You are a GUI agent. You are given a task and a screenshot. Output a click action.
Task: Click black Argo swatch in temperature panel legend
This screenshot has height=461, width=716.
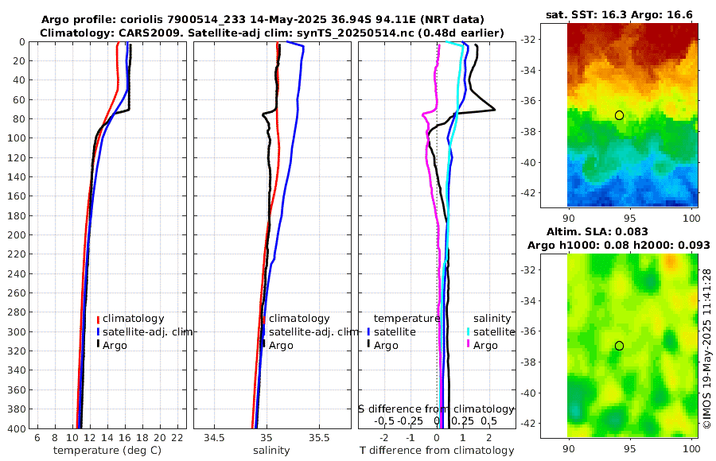click(x=98, y=345)
